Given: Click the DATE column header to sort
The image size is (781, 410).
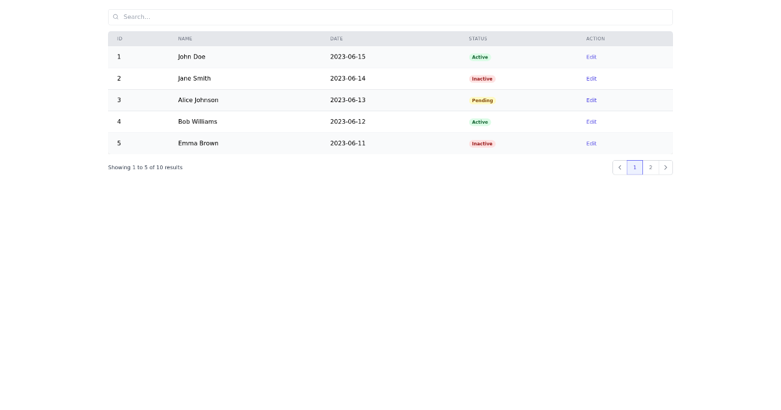Looking at the screenshot, I should pyautogui.click(x=336, y=38).
